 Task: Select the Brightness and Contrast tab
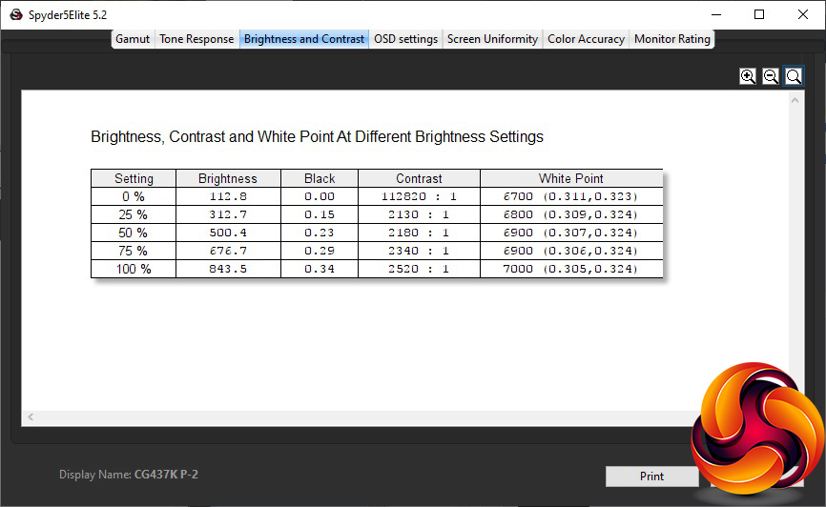[x=304, y=39]
